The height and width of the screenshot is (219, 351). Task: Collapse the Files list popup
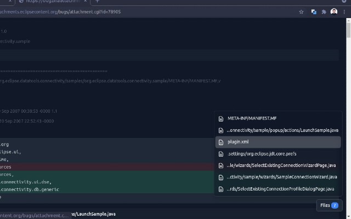coord(330,205)
